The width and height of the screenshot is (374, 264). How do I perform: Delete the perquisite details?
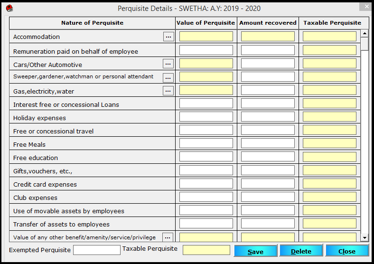301,251
